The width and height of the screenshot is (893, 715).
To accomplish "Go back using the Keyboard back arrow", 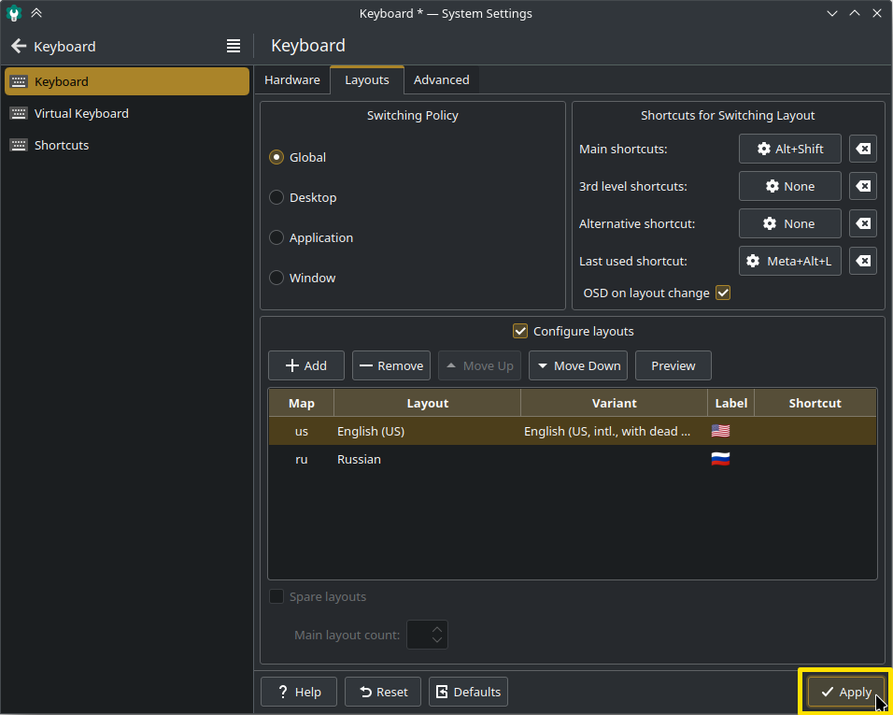I will pyautogui.click(x=19, y=46).
